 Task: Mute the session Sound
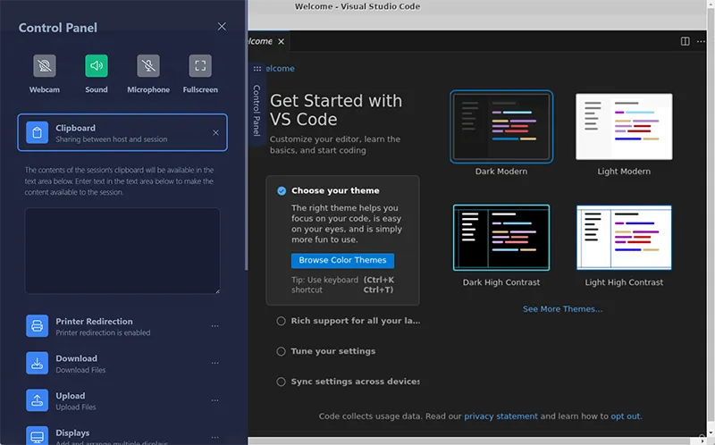pos(97,66)
